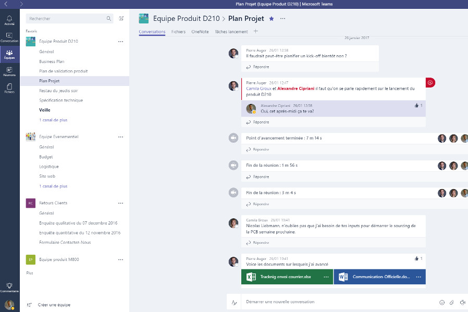468x312 pixels.
Task: Open more options for Equipe produit M800
Action: tap(120, 259)
